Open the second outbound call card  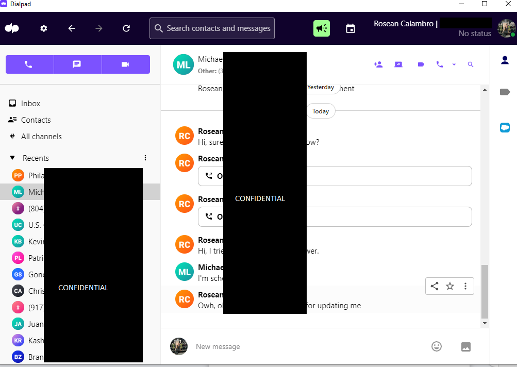pyautogui.click(x=335, y=216)
